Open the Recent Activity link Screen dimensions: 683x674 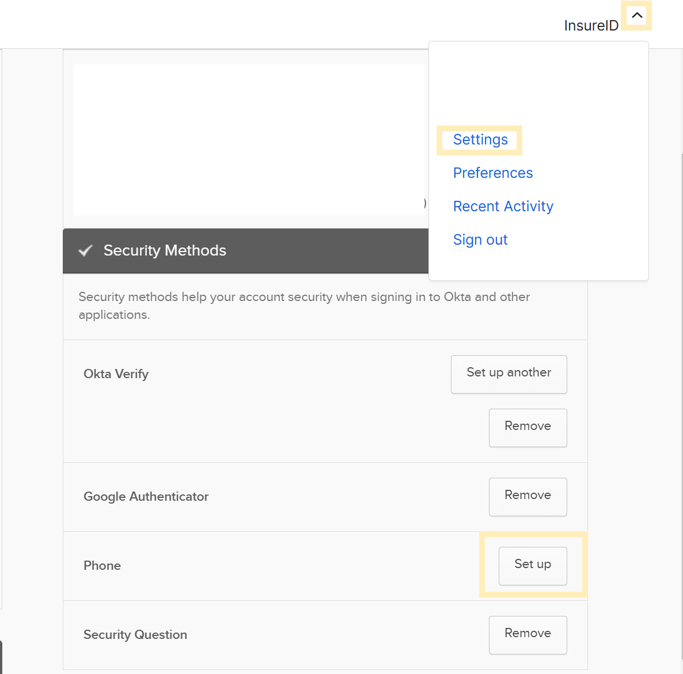(503, 207)
